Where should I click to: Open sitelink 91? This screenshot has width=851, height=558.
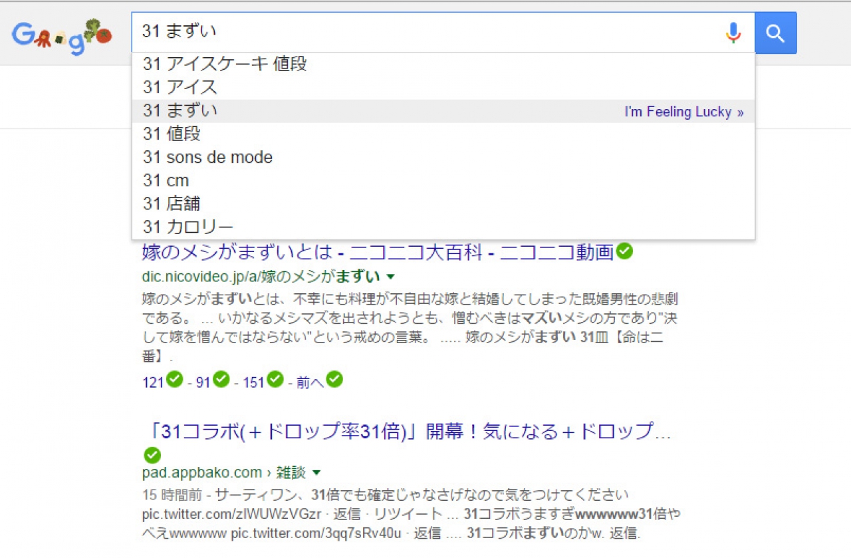[x=203, y=382]
